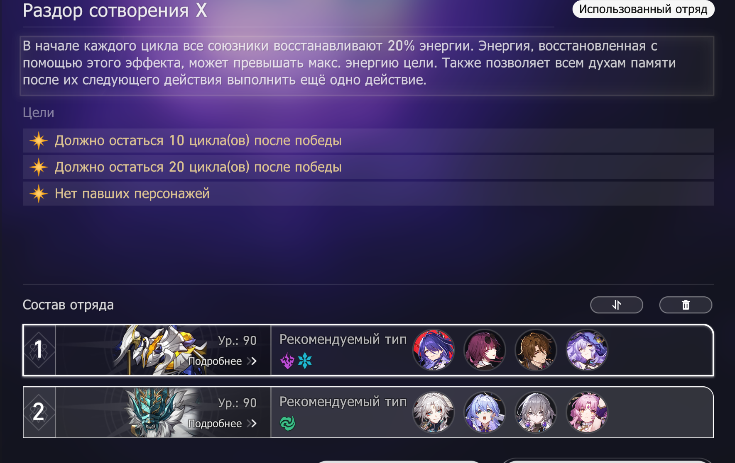Select the white-haired first character in team 2
Image resolution: width=735 pixels, height=463 pixels.
point(434,412)
